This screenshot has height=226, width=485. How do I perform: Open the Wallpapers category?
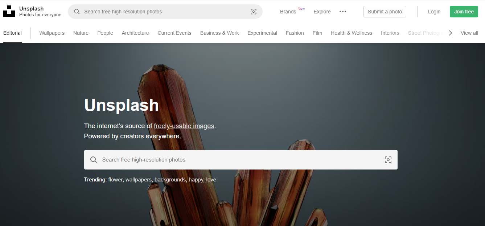(x=52, y=33)
